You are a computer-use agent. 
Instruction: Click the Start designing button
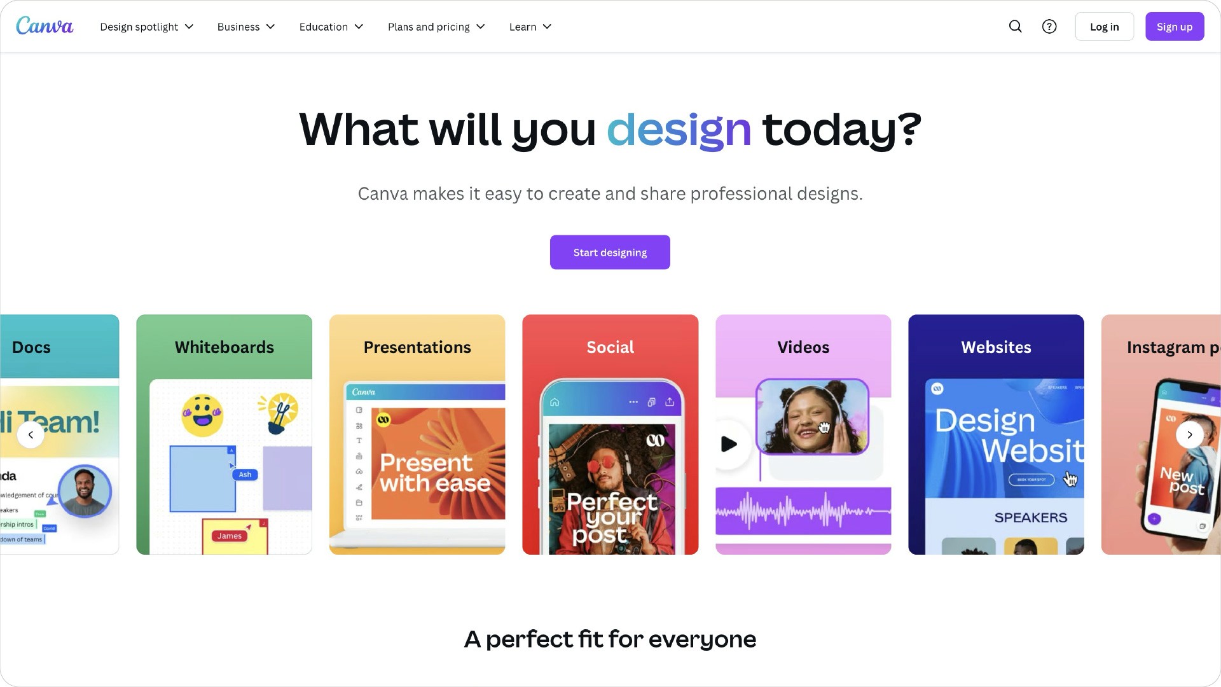pyautogui.click(x=610, y=253)
